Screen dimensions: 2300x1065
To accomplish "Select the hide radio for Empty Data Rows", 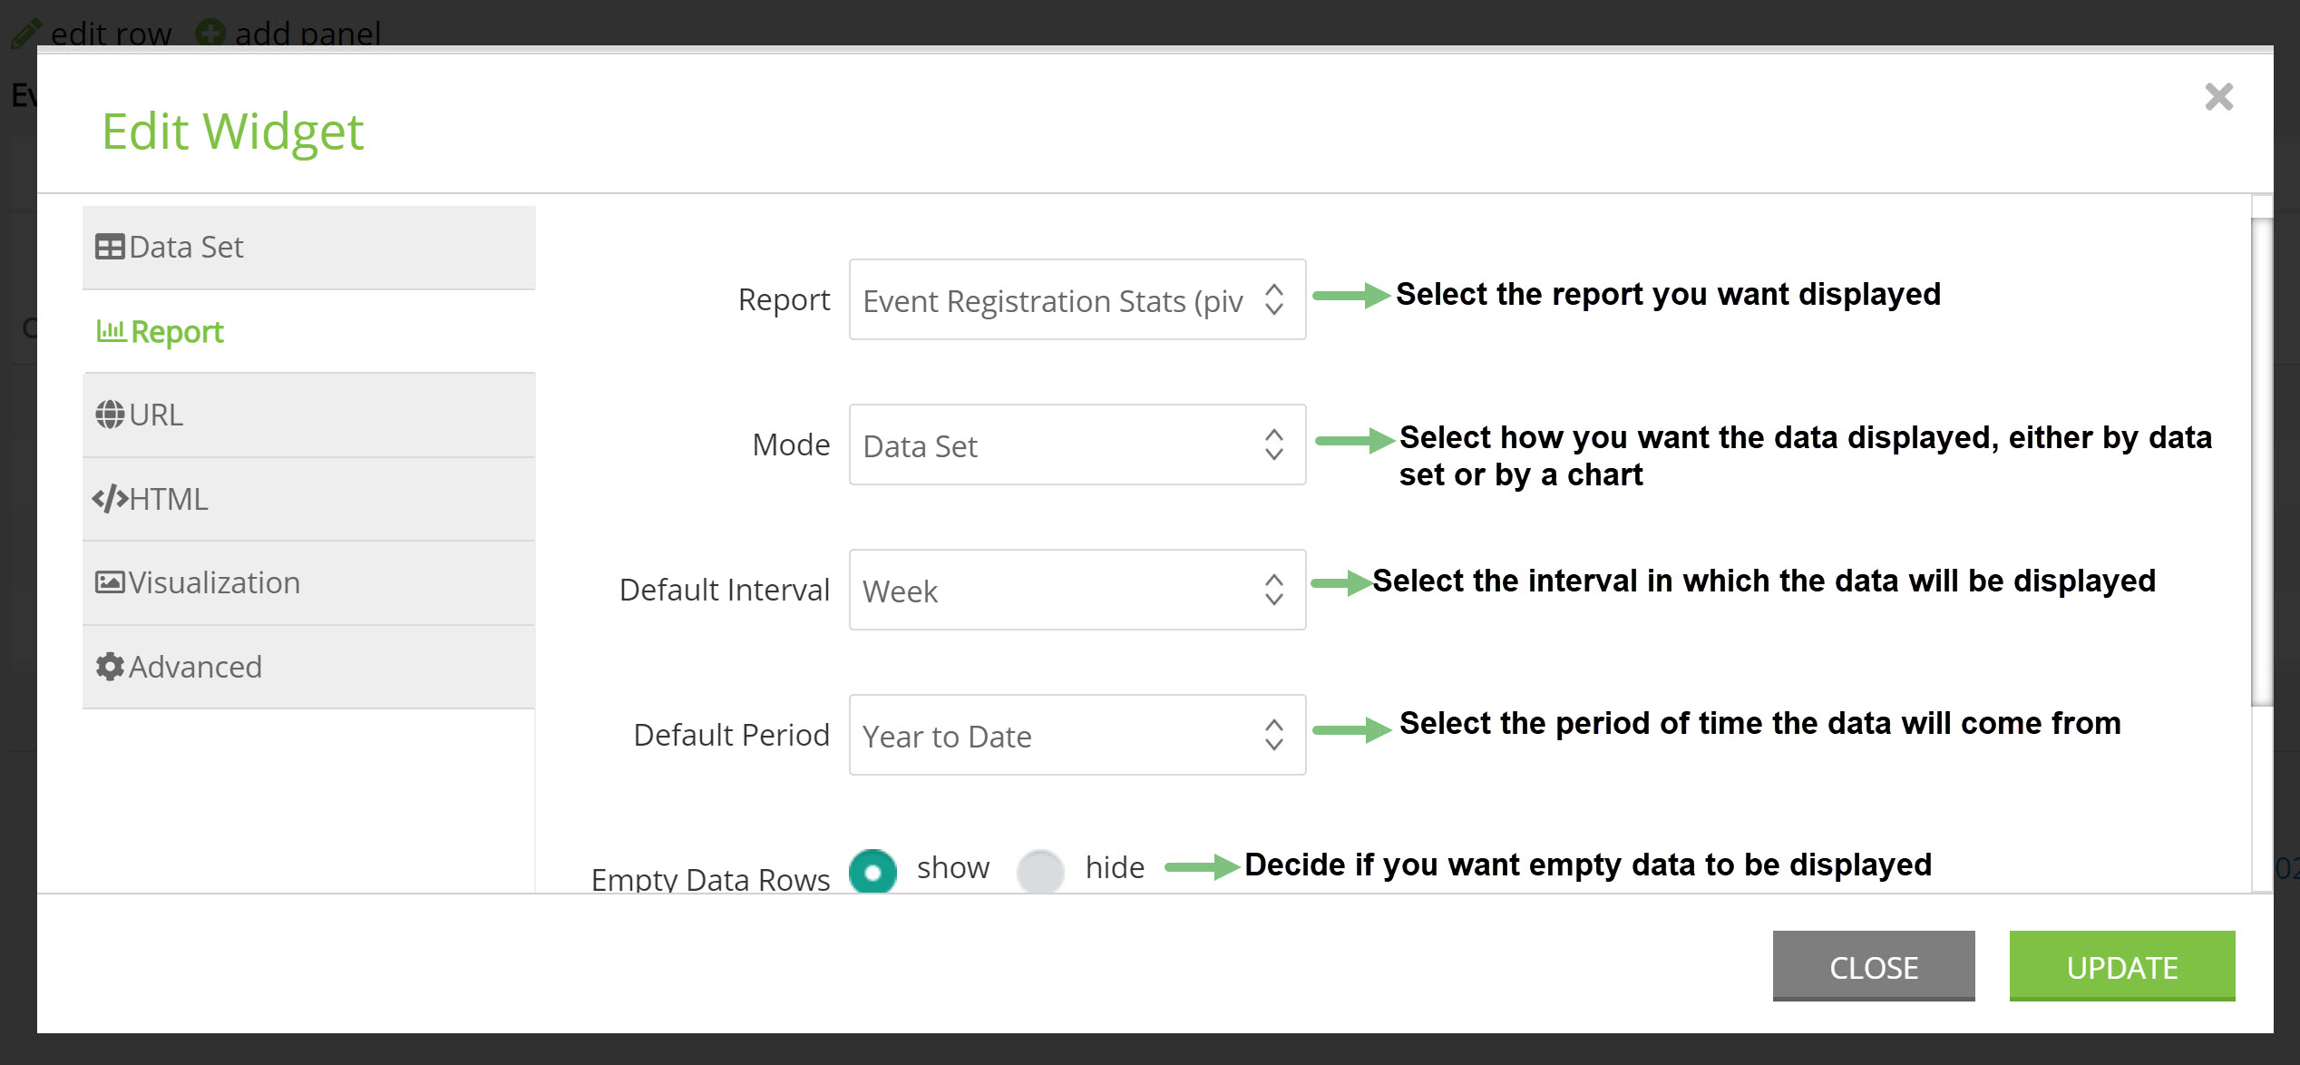I will point(1040,872).
